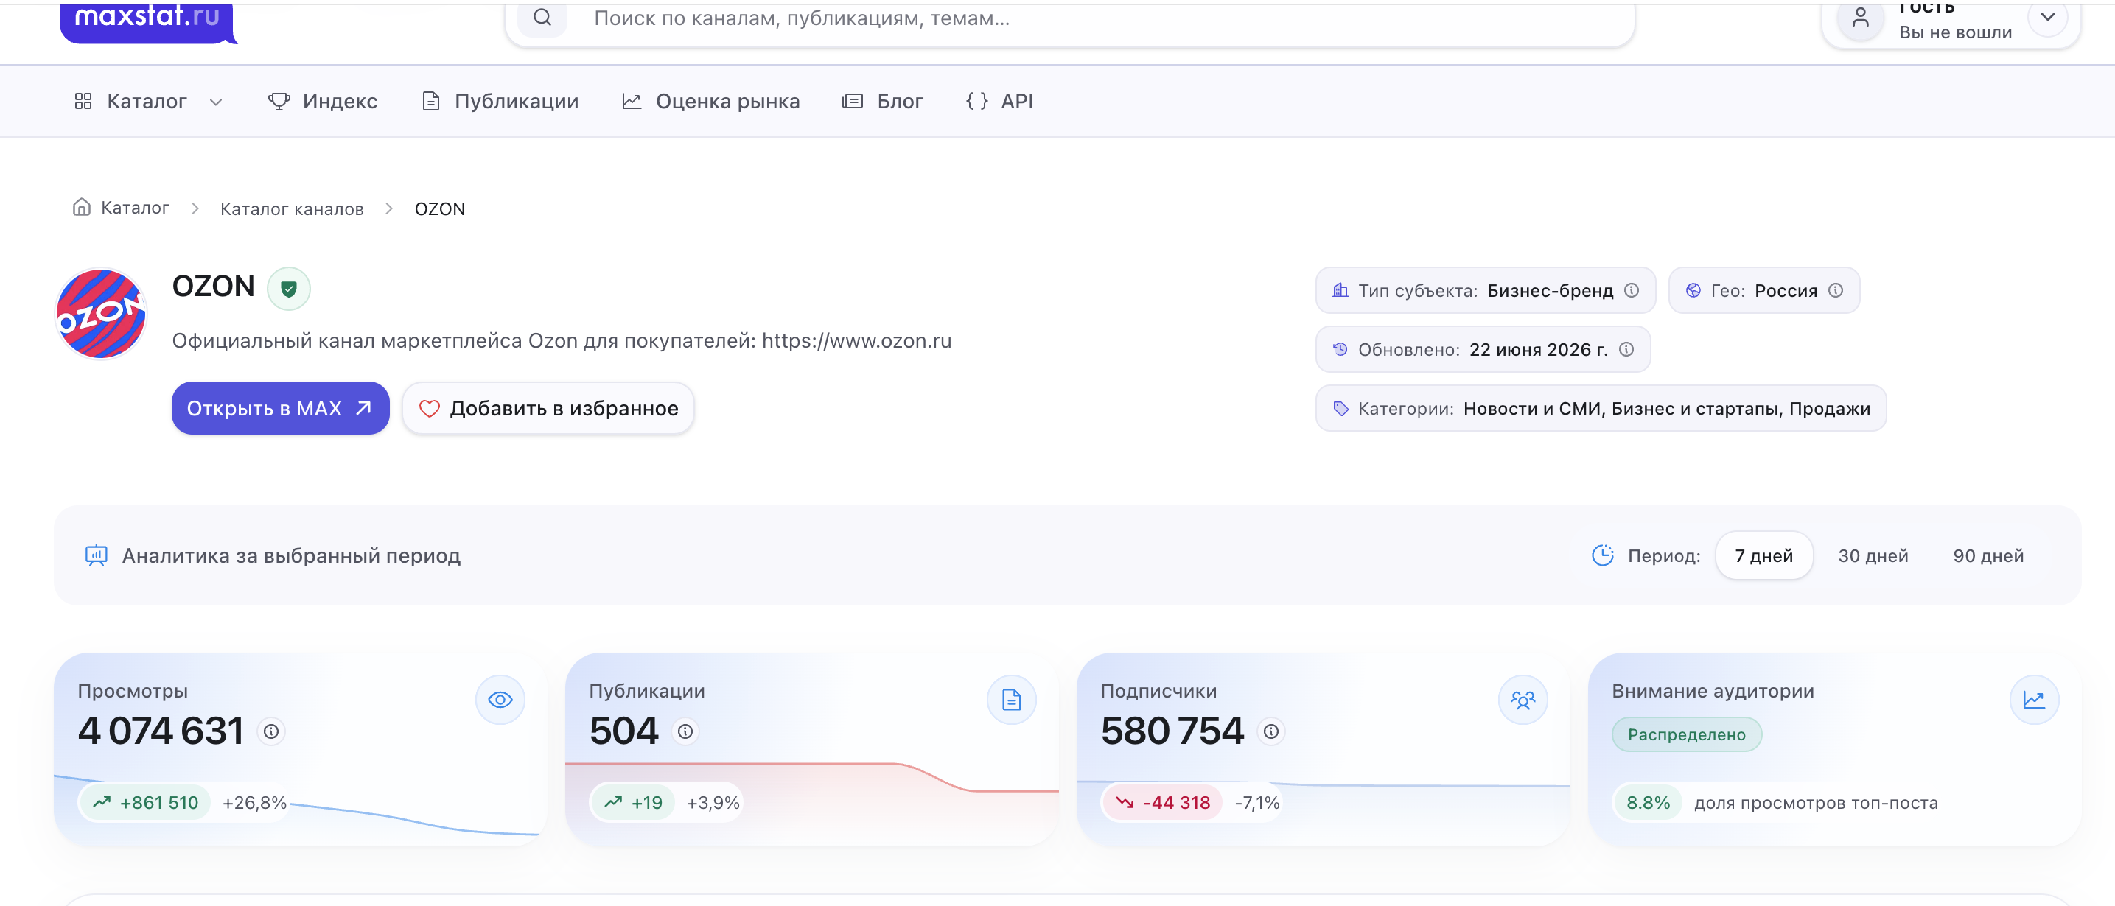Click the analytics presentation icon
The width and height of the screenshot is (2115, 906).
[96, 555]
